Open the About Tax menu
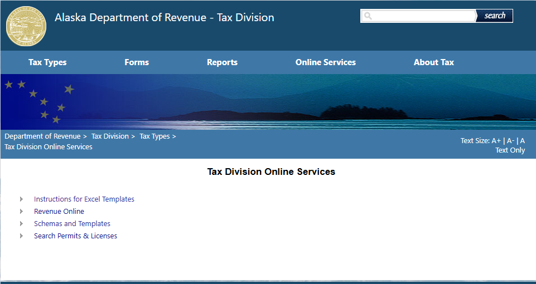This screenshot has width=536, height=284. pyautogui.click(x=433, y=62)
